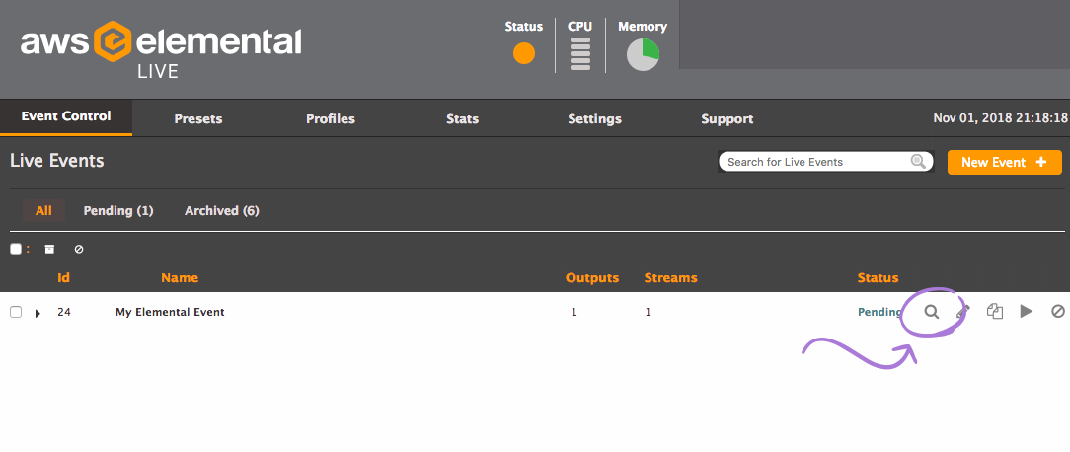
Task: Click the Memory pie chart indicator
Action: [x=643, y=54]
